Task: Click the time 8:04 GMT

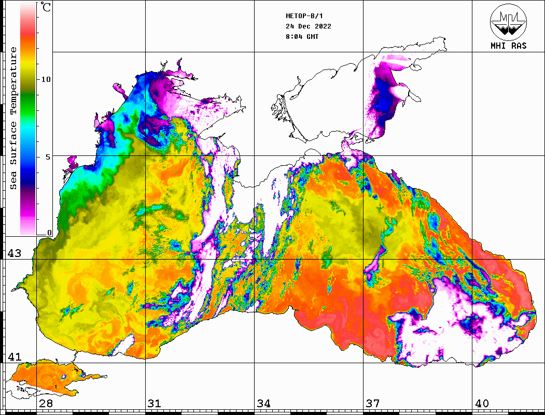Action: tap(302, 37)
